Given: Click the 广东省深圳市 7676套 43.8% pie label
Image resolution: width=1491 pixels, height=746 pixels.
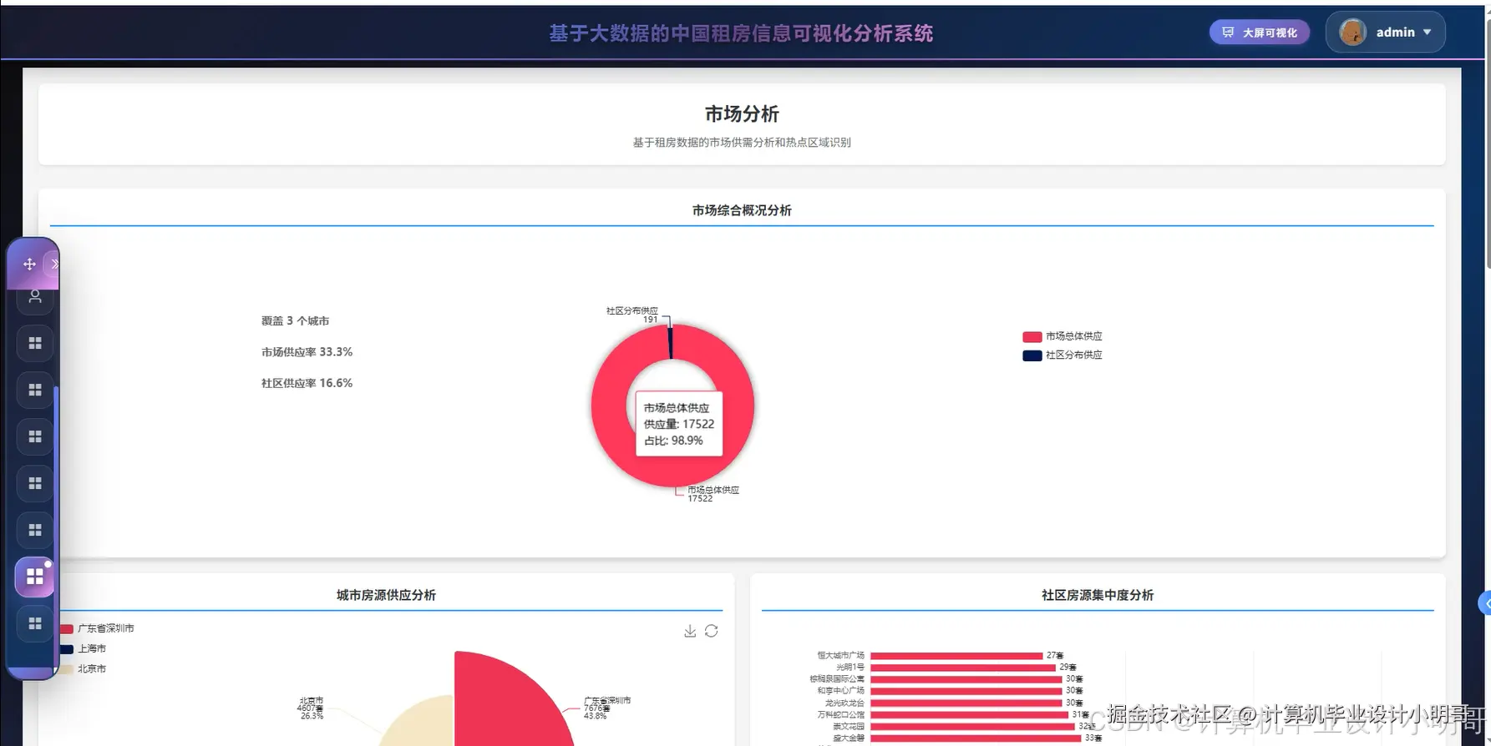Looking at the screenshot, I should click(x=607, y=708).
